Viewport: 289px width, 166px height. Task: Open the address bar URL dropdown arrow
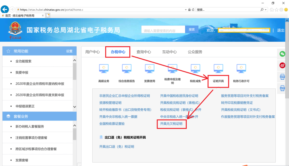point(186,10)
